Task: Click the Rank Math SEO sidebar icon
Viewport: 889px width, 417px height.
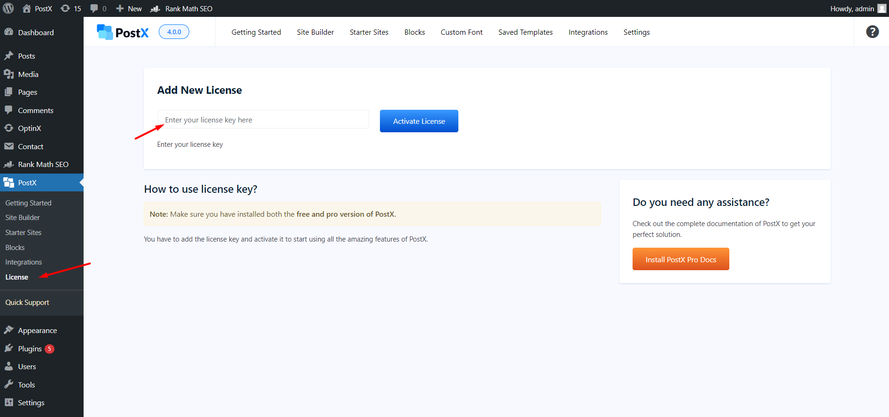Action: click(8, 164)
